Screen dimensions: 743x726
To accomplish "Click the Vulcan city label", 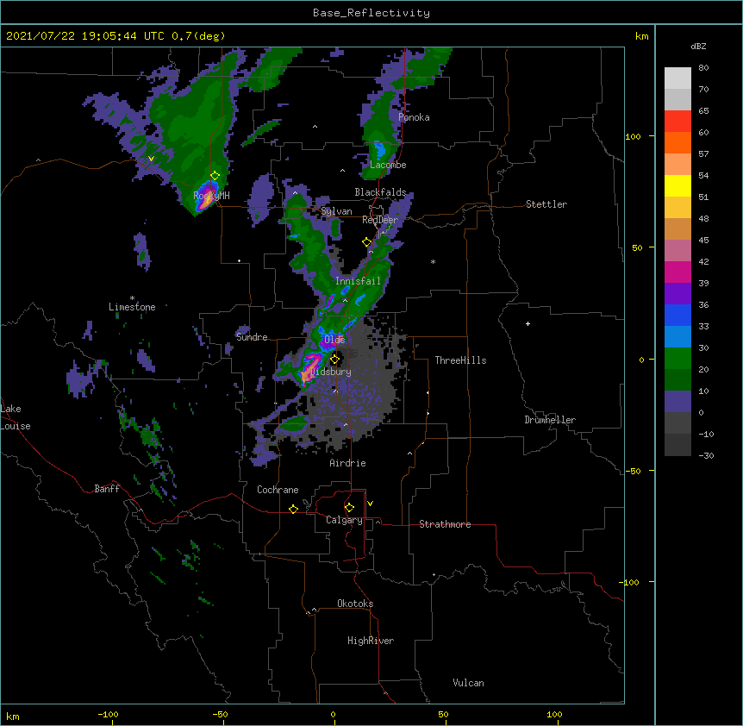I will [468, 683].
